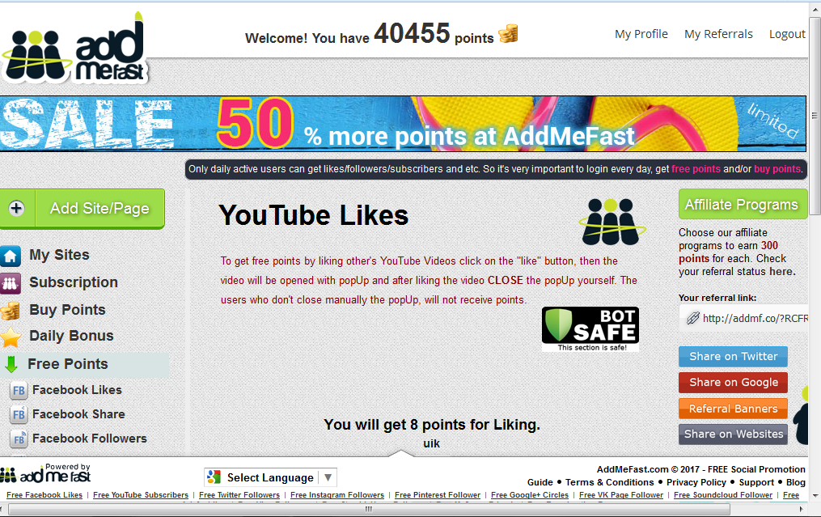Viewport: 821px width, 517px height.
Task: Click the plus icon on Add Site/Page
Action: pyautogui.click(x=17, y=209)
